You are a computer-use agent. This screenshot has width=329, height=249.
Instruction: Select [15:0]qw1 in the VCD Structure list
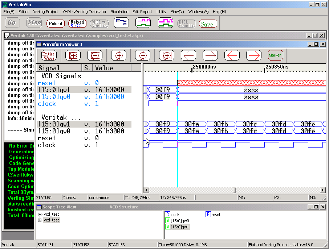point(180,227)
